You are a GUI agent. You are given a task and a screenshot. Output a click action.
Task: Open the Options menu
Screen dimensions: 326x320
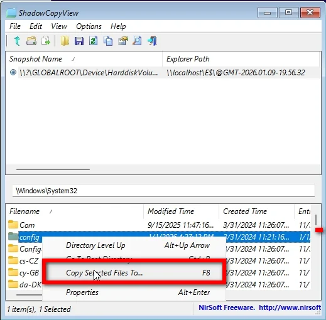pos(89,26)
